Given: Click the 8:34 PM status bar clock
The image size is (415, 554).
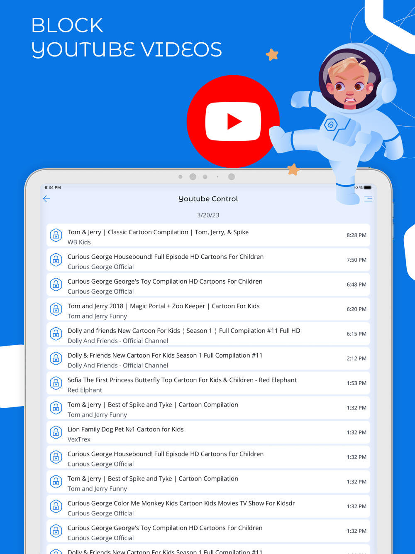Looking at the screenshot, I should coord(53,187).
